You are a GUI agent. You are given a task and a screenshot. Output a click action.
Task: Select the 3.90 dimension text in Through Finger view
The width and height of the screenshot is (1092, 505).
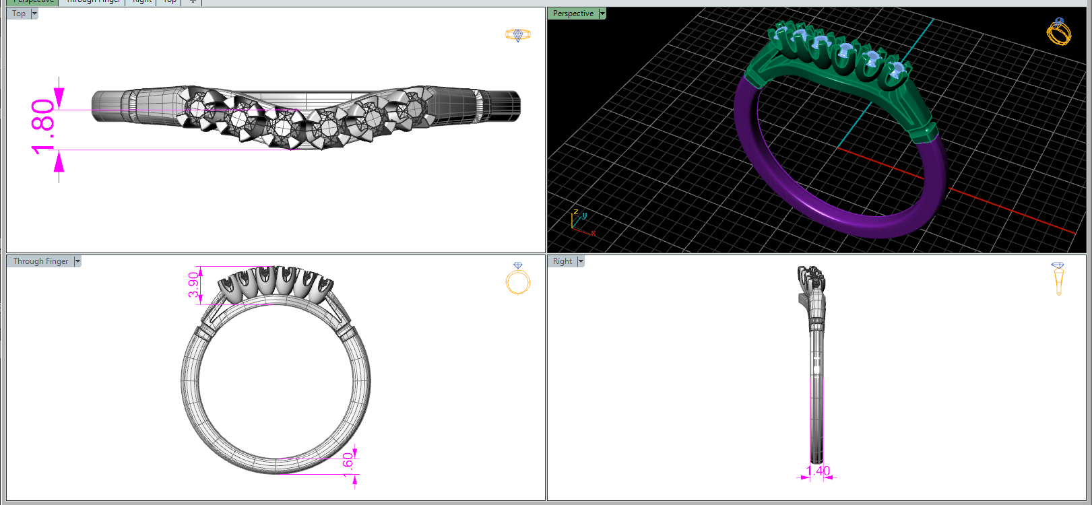click(x=194, y=285)
